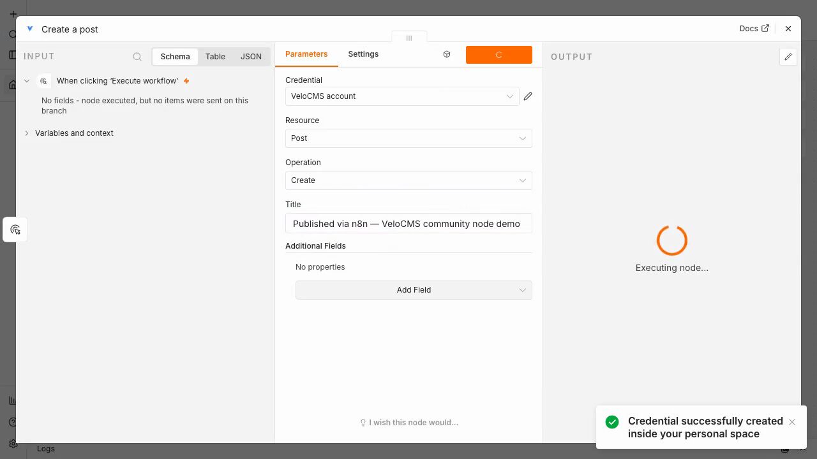Open the Operation dropdown set to Create
Viewport: 817px width, 459px height.
408,180
